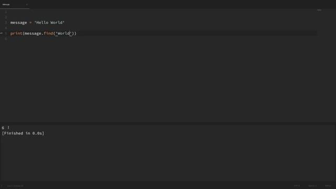Image resolution: width=336 pixels, height=189 pixels.
Task: Click the divider above the build output panel
Action: (168, 123)
